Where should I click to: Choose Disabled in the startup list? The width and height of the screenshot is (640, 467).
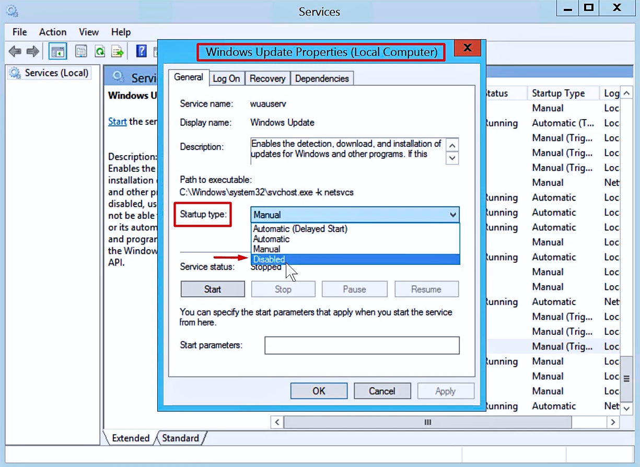point(355,259)
